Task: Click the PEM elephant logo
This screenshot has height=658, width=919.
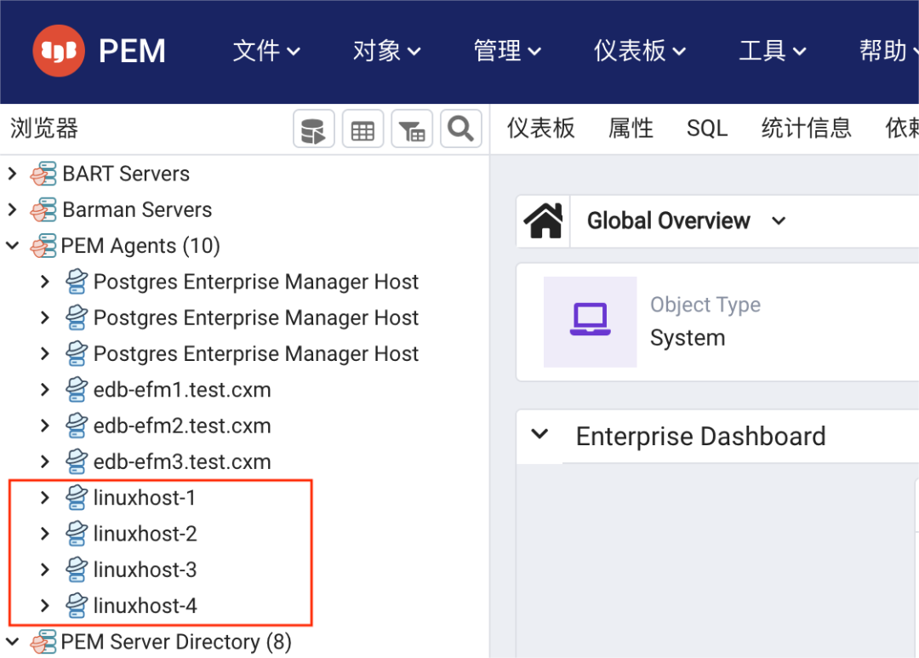Action: click(x=59, y=51)
